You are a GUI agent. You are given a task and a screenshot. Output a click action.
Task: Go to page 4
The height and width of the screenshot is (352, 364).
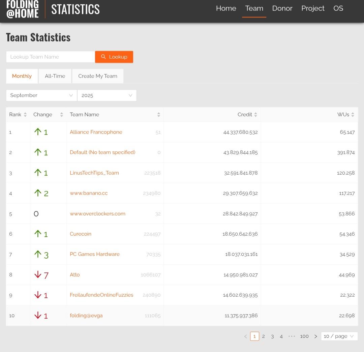pos(281,336)
